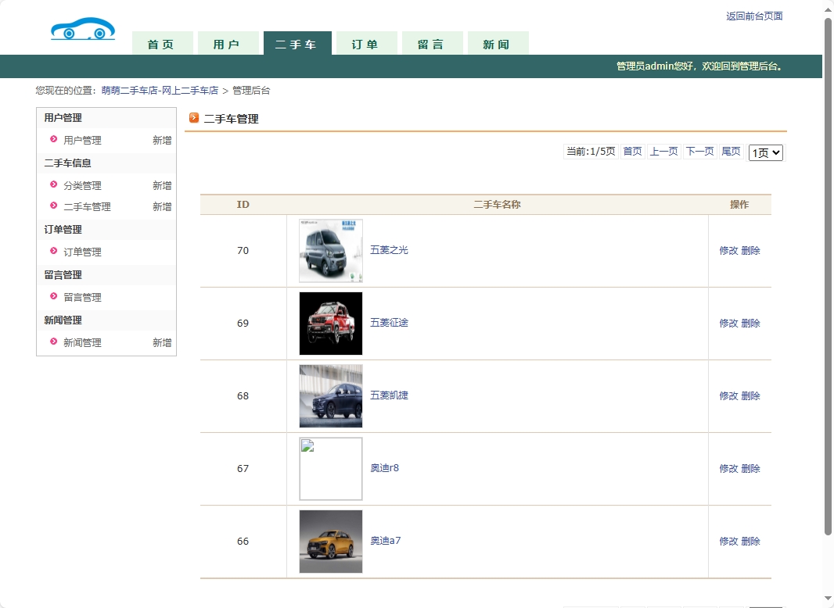834x608 pixels.
Task: Click the arrow icon beside 新闻管理
Action: [x=53, y=342]
